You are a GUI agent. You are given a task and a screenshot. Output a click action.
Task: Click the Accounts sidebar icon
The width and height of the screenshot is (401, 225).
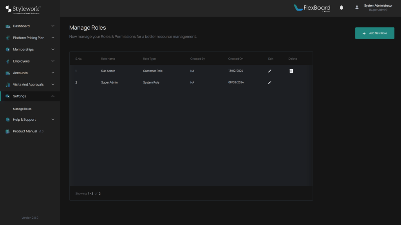click(x=8, y=73)
